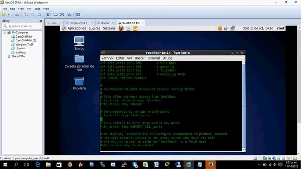Open the Archivo menu in terminal
Screen dimensions: 301x169
[107, 58]
